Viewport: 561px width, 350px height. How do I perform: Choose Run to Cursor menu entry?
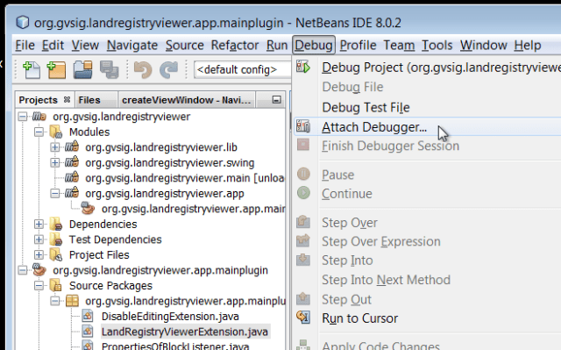(x=427, y=318)
